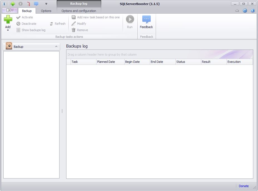This screenshot has height=191, width=258.
Task: Click the Backup safe icon in side panel
Action: [9, 46]
